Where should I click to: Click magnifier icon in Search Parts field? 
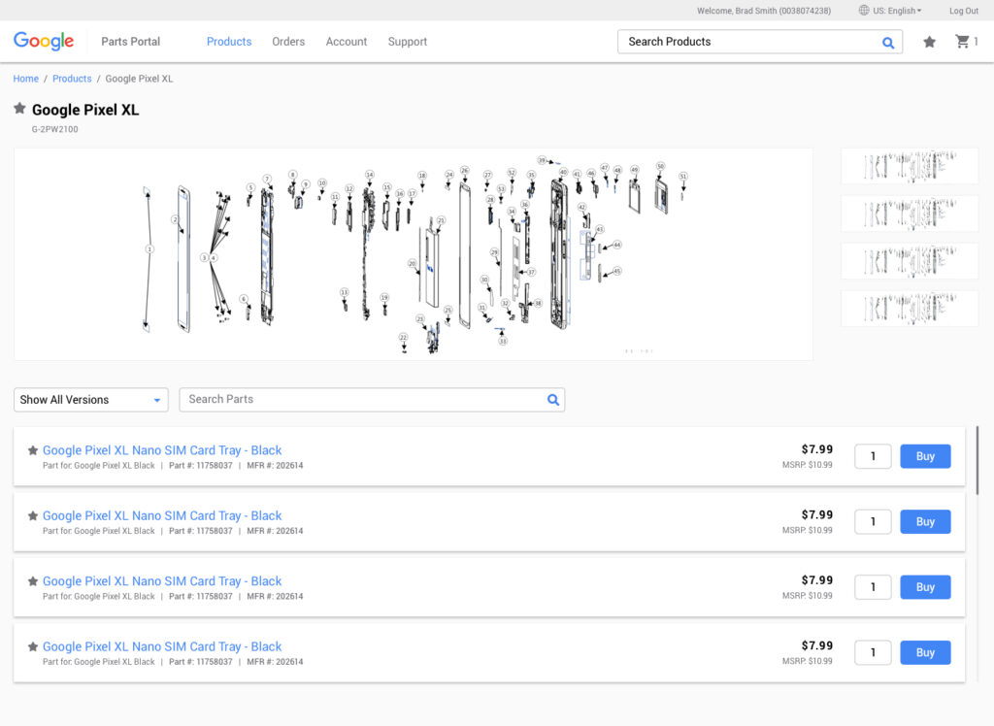click(x=553, y=400)
